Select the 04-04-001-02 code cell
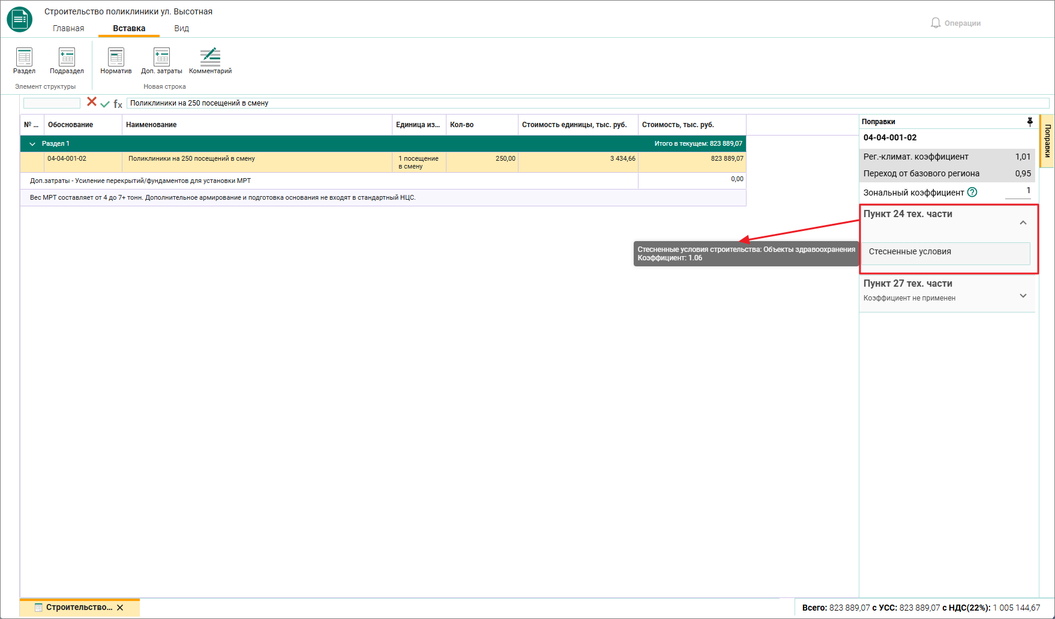Screen dimensions: 1055x619 click(x=83, y=163)
